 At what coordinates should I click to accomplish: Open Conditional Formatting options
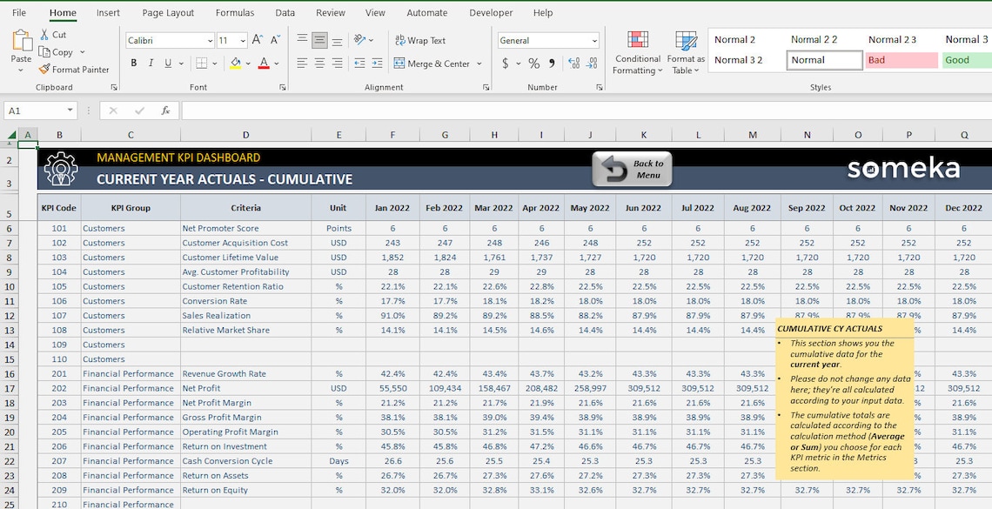click(638, 50)
